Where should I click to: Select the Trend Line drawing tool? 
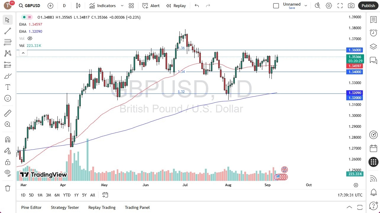pyautogui.click(x=7, y=31)
